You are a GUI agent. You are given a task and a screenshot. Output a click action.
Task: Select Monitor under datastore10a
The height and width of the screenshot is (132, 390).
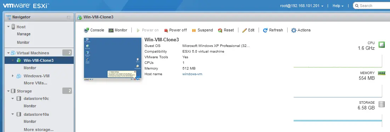pyautogui.click(x=30, y=122)
